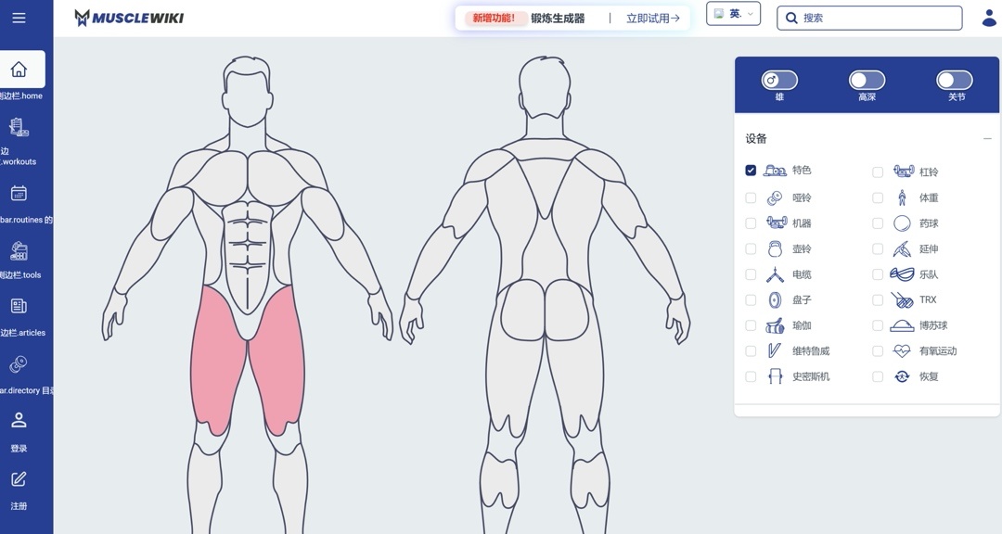The height and width of the screenshot is (534, 1002).
Task: Click the MuscleWiki logo
Action: 129,18
